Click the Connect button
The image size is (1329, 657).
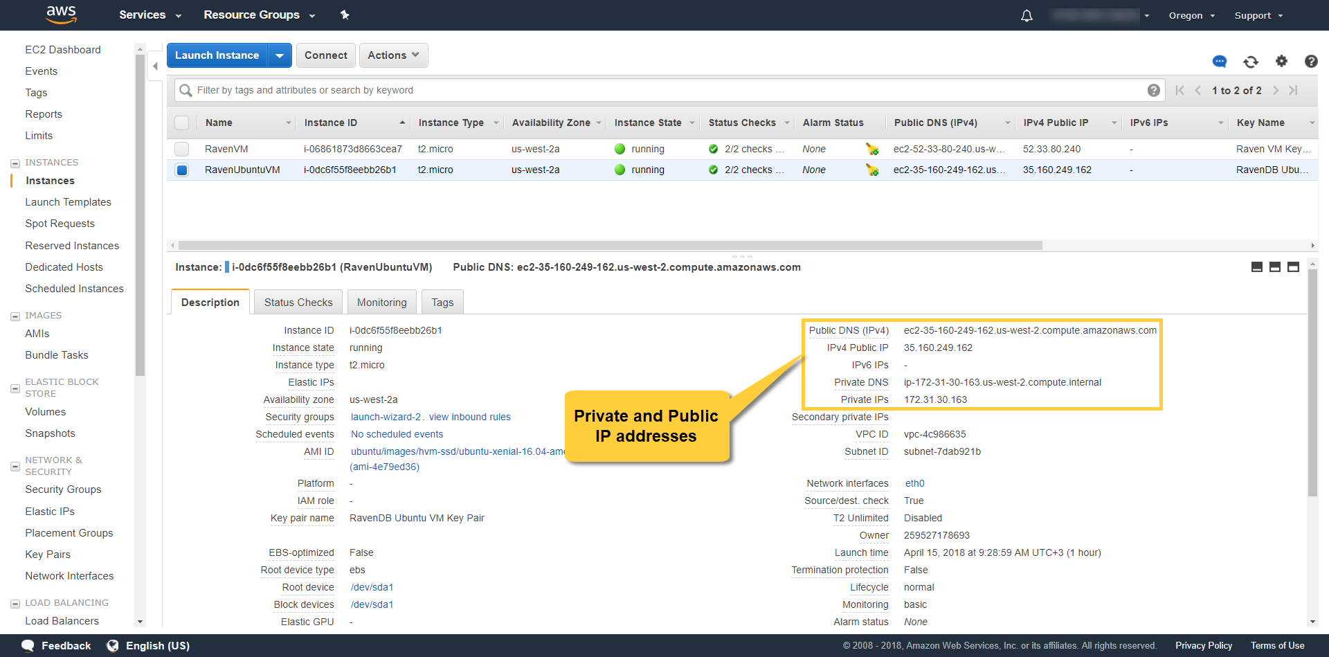pos(326,55)
